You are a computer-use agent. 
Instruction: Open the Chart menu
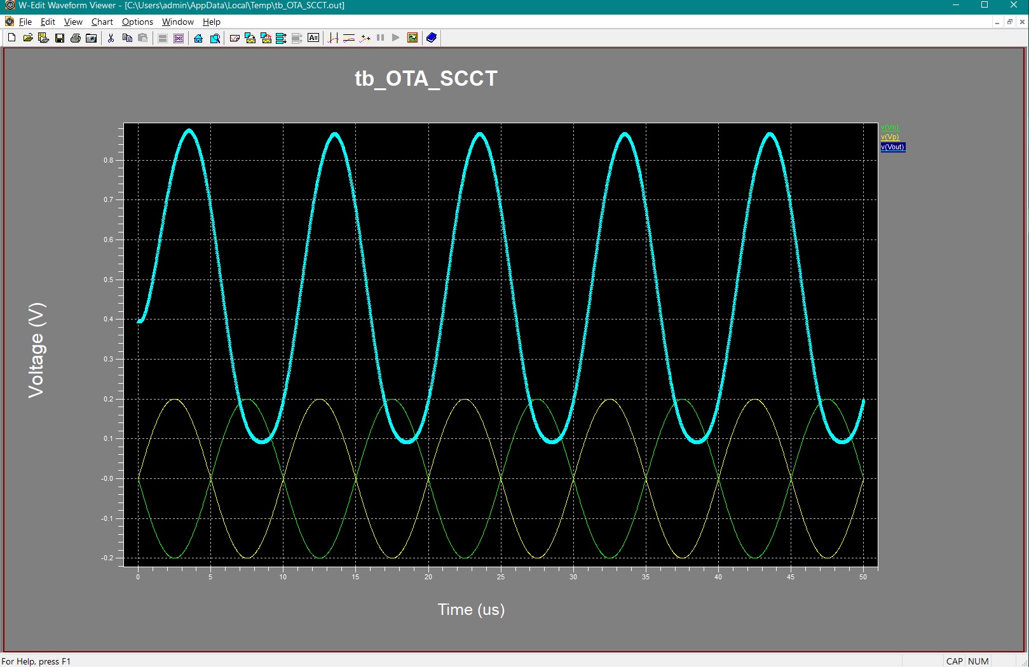click(x=102, y=22)
